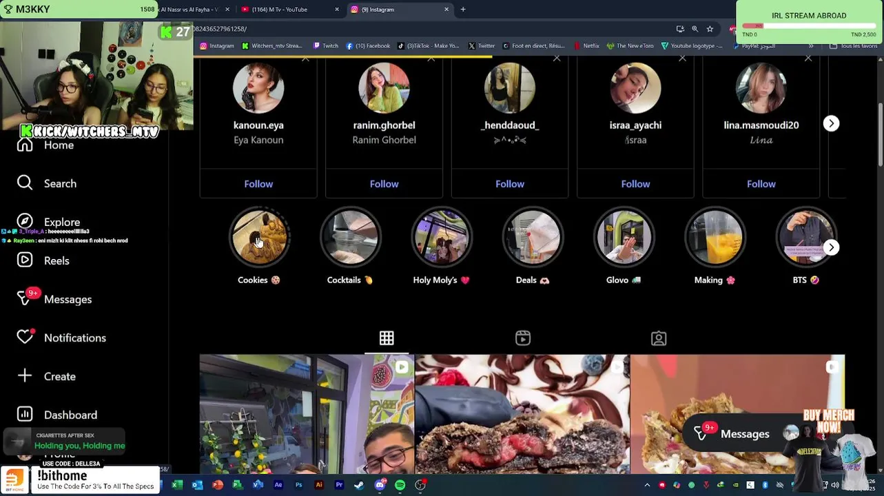Open Search in the Instagram sidebar
Image resolution: width=884 pixels, height=496 pixels.
tap(47, 183)
